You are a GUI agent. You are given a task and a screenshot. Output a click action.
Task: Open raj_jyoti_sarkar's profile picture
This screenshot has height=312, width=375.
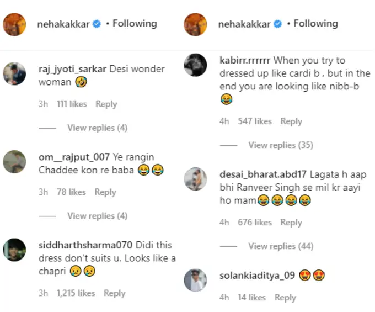tap(14, 72)
